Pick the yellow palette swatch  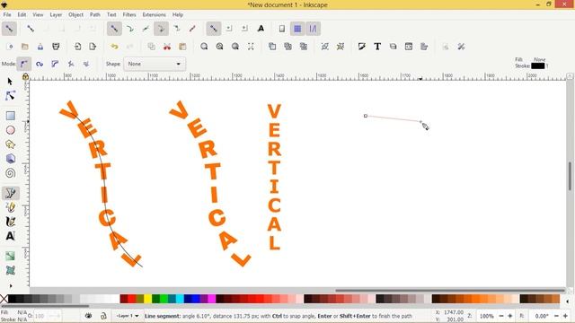[147, 299]
